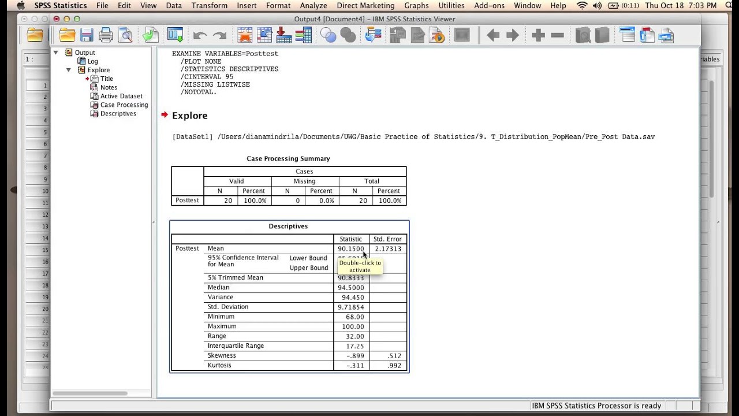Open the File menu
The height and width of the screenshot is (416, 739).
point(102,6)
